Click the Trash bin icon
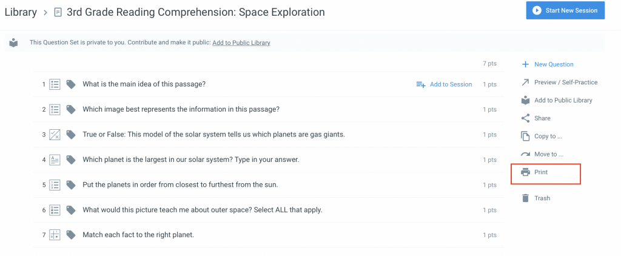 525,198
